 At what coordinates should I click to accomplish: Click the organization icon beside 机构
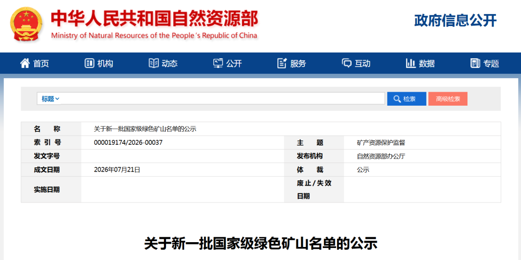89,63
